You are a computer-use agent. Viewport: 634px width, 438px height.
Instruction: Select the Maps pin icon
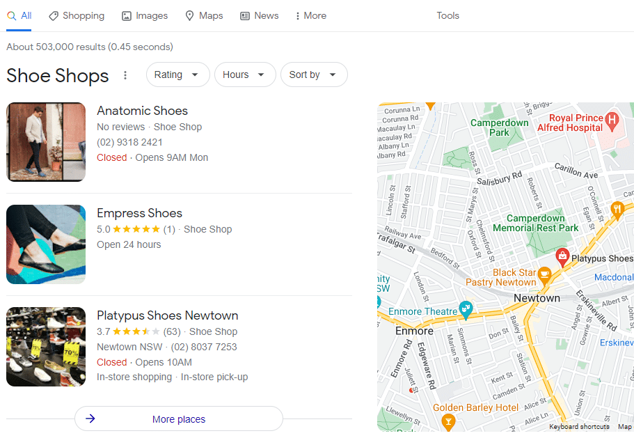189,15
